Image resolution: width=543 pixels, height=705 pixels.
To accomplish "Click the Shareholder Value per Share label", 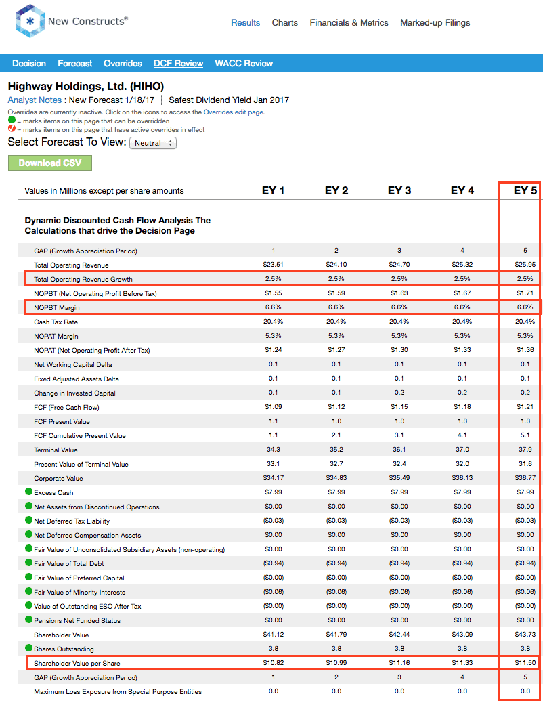I will point(77,663).
